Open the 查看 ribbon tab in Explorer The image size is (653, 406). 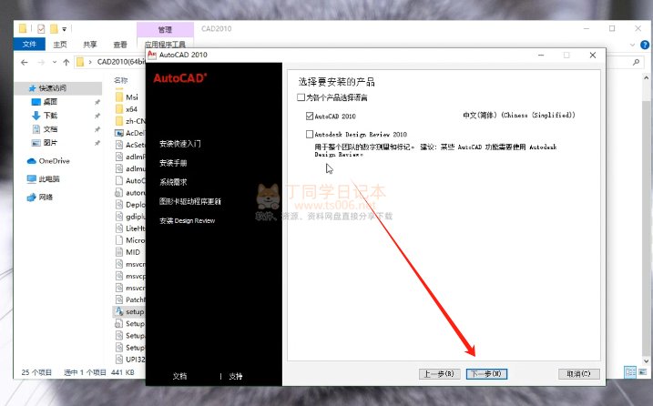click(x=120, y=44)
